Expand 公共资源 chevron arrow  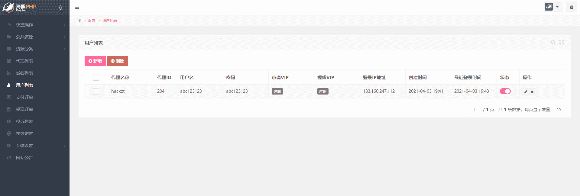pos(64,37)
